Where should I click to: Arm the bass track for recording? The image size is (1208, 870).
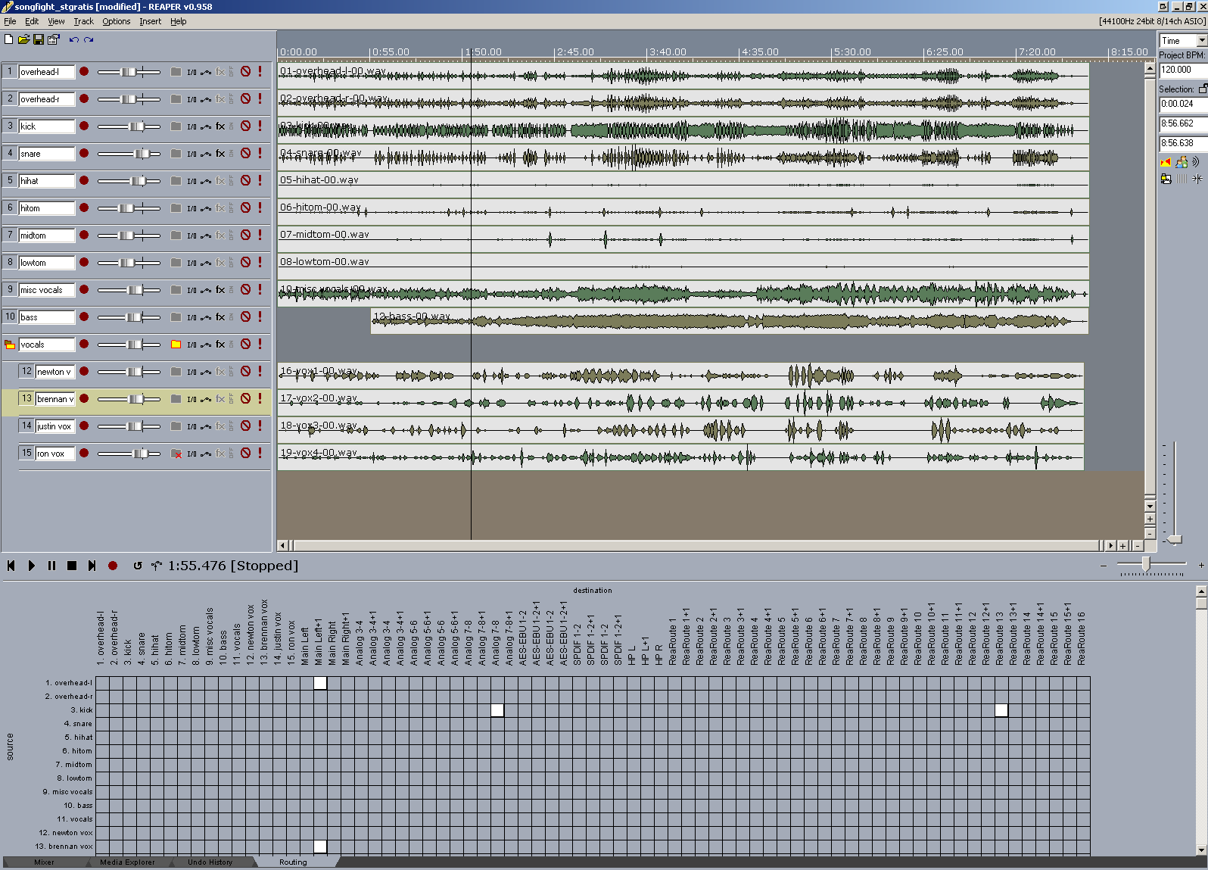(84, 317)
